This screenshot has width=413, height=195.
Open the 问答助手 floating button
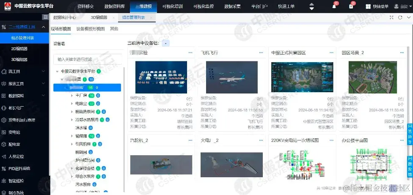tap(410, 134)
